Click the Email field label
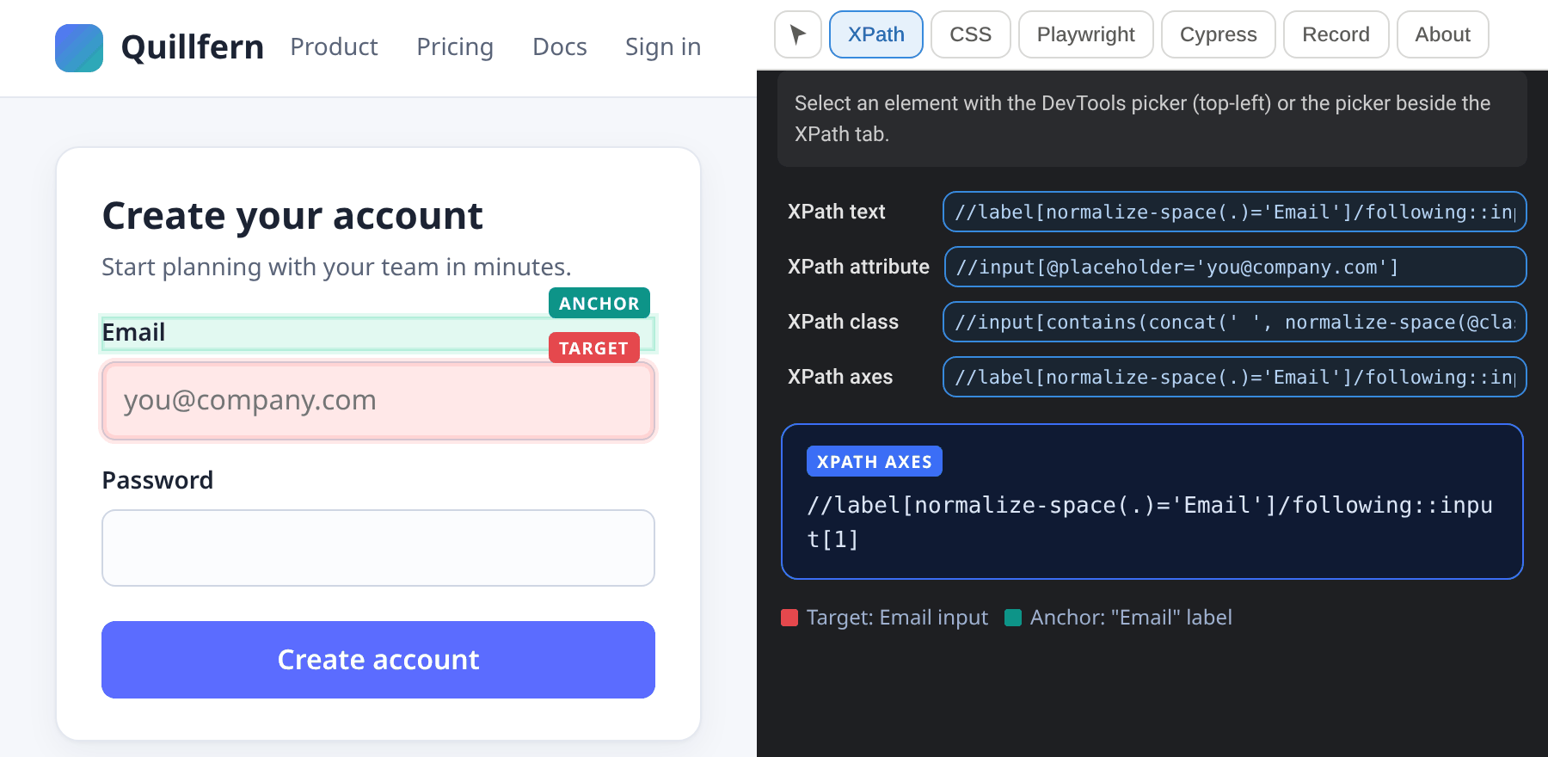This screenshot has width=1548, height=757. click(133, 332)
